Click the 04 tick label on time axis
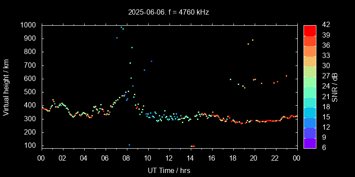Screen dimensions: 355x177 (84, 158)
